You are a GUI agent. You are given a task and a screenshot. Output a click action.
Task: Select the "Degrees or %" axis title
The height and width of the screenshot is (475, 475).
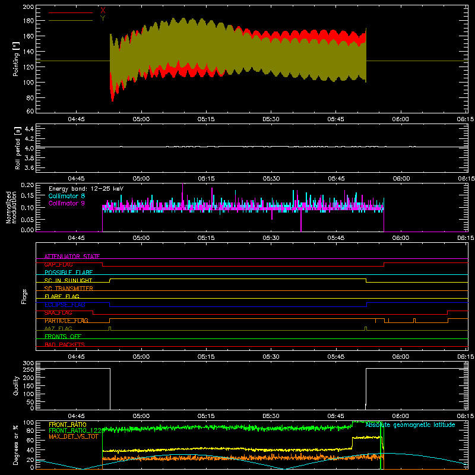click(x=16, y=445)
